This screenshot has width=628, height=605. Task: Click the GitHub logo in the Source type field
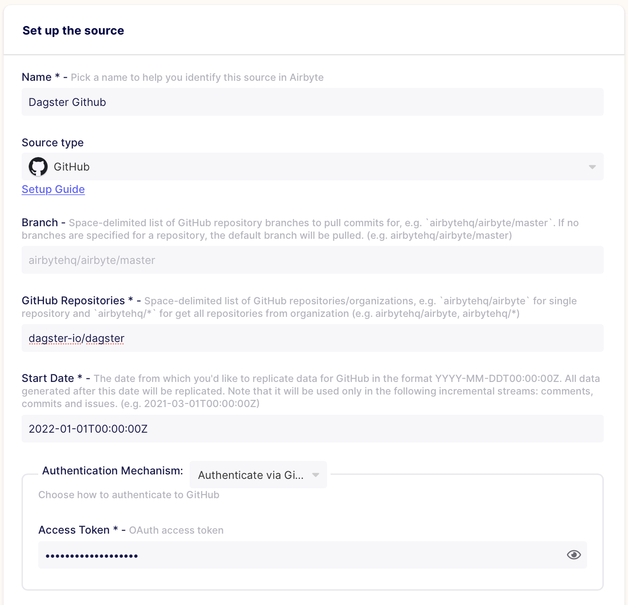(x=38, y=167)
